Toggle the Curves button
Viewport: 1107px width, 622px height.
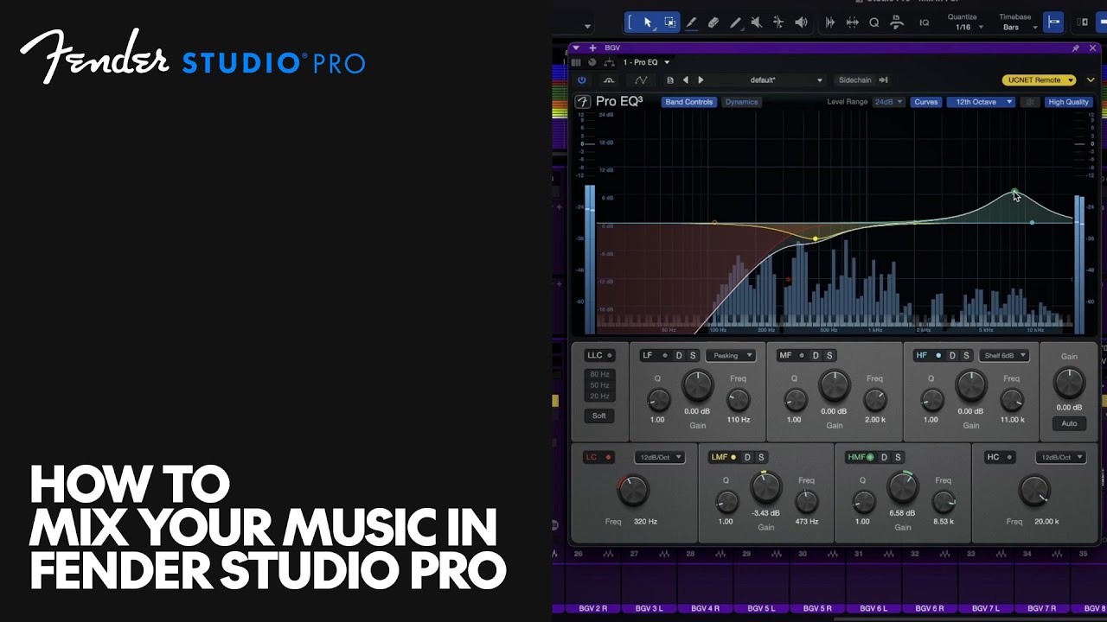(925, 102)
